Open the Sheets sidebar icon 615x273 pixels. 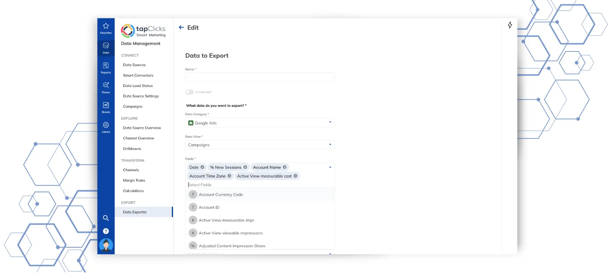click(106, 108)
